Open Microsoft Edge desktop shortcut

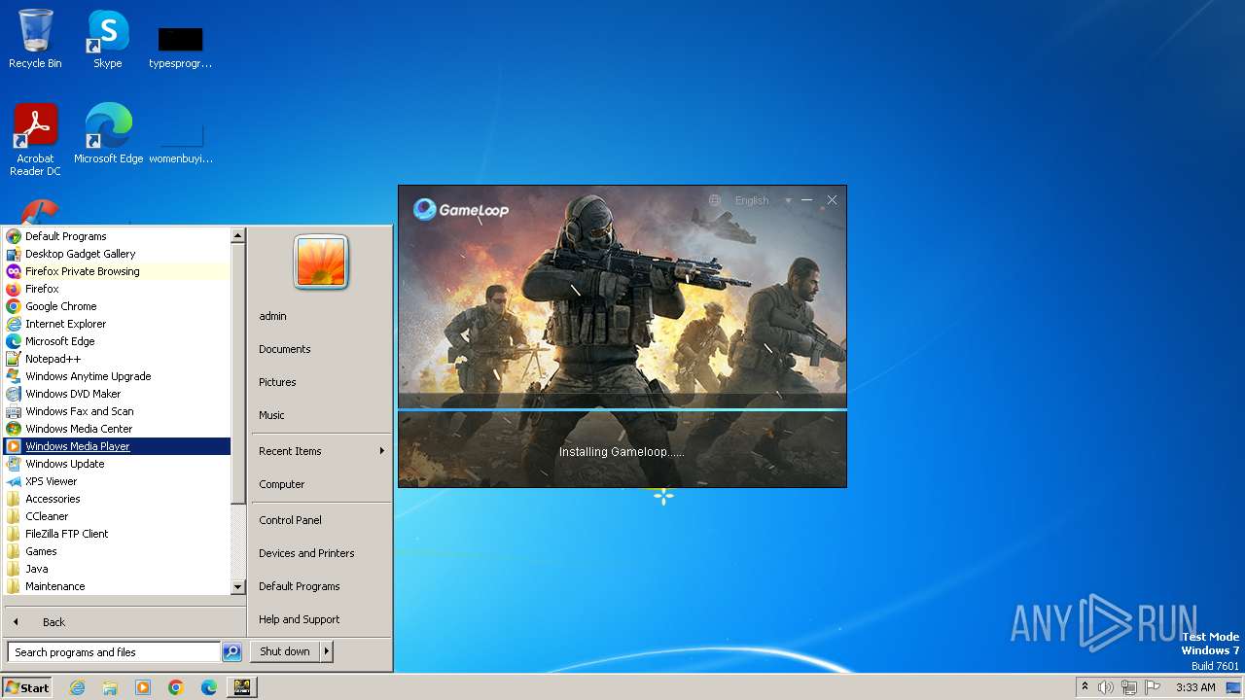click(108, 133)
